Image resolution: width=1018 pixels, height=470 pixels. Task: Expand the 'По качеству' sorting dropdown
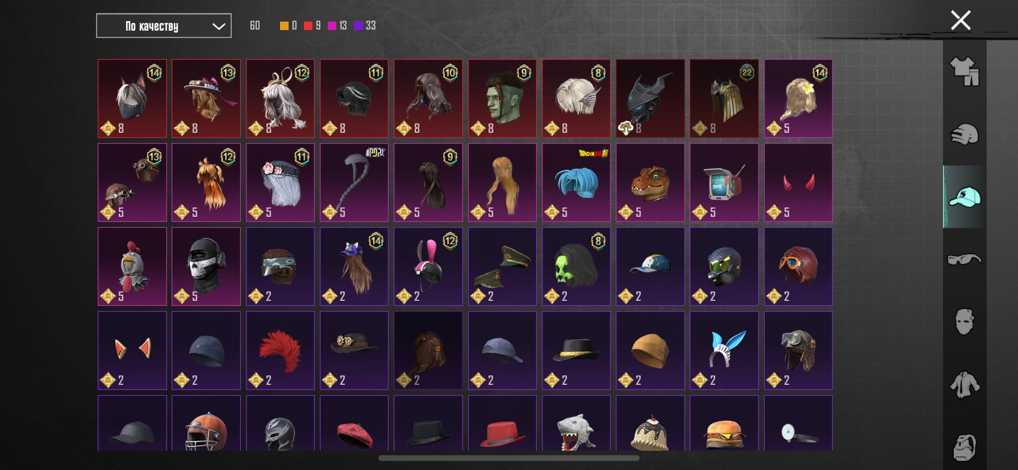coord(164,26)
